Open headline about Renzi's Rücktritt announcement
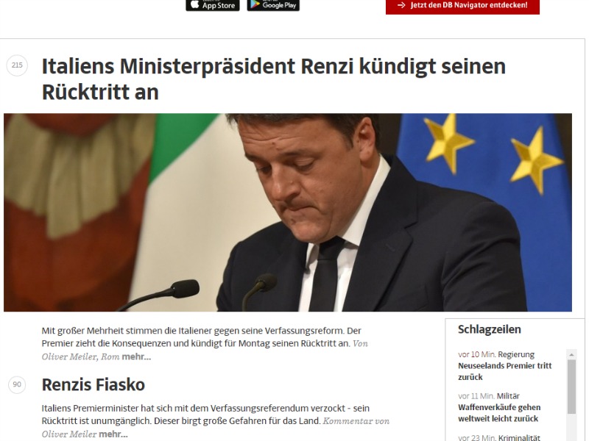 [273, 79]
